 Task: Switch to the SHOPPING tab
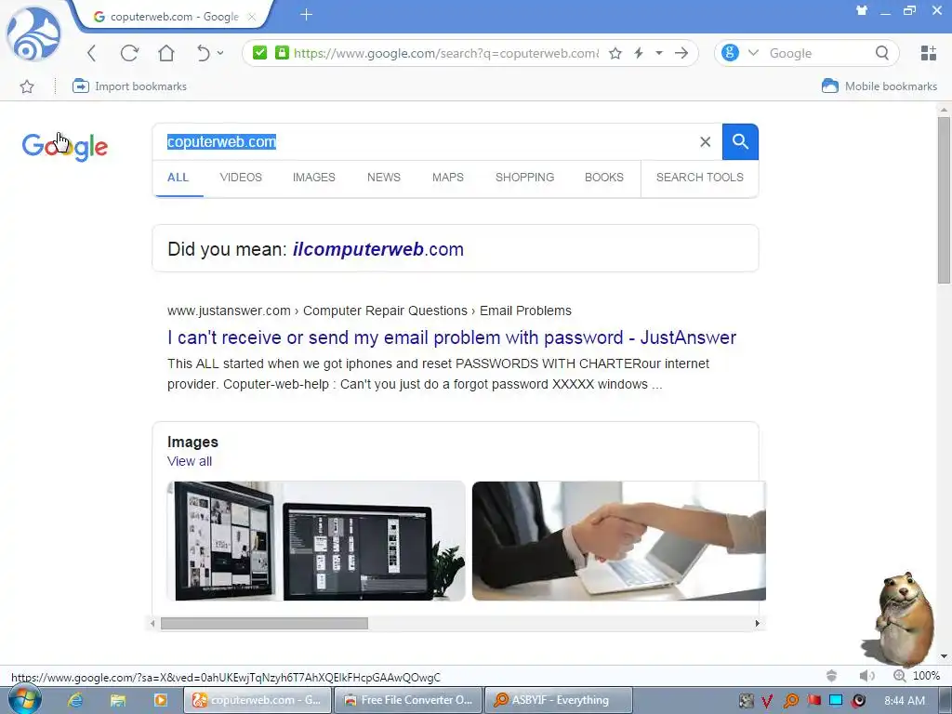[524, 178]
